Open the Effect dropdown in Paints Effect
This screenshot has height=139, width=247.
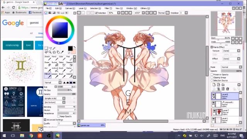(x=232, y=59)
